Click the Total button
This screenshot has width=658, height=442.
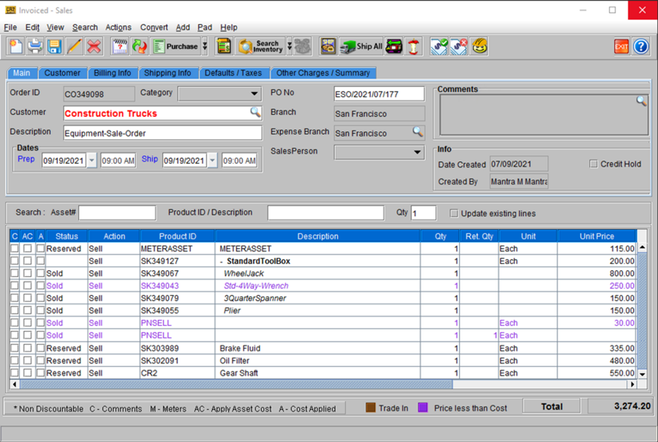coord(551,406)
